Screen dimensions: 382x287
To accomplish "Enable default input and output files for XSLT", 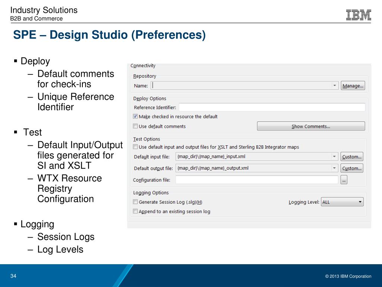I will 135,147.
